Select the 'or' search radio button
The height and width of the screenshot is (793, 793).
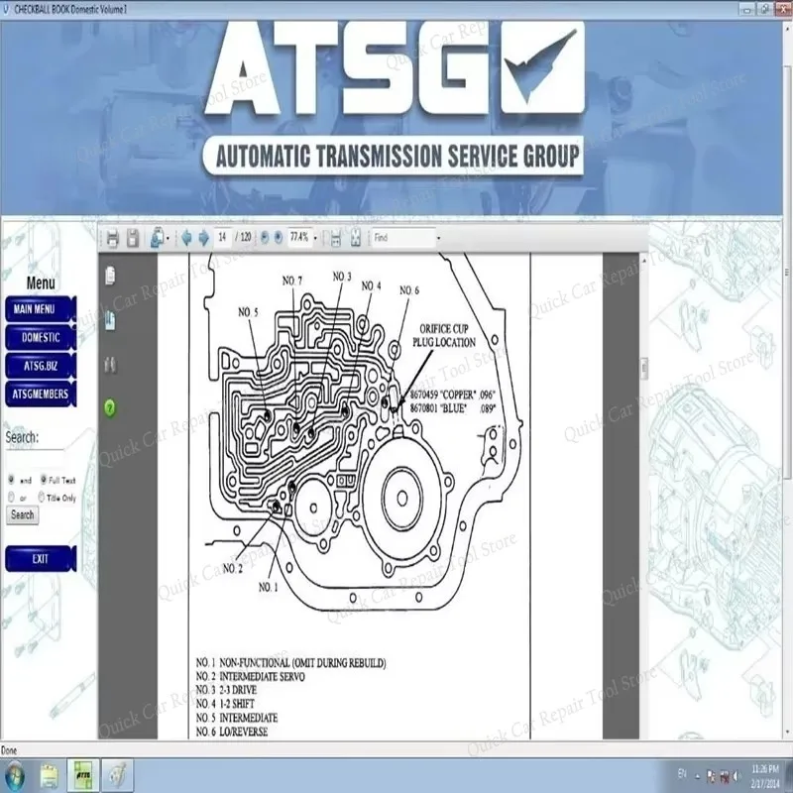(11, 497)
